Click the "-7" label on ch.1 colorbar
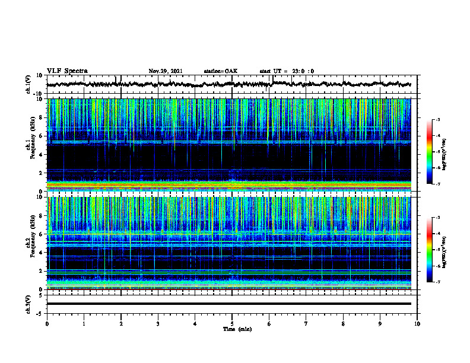Image resolution: width=470 pixels, height=363 pixels. (x=437, y=184)
